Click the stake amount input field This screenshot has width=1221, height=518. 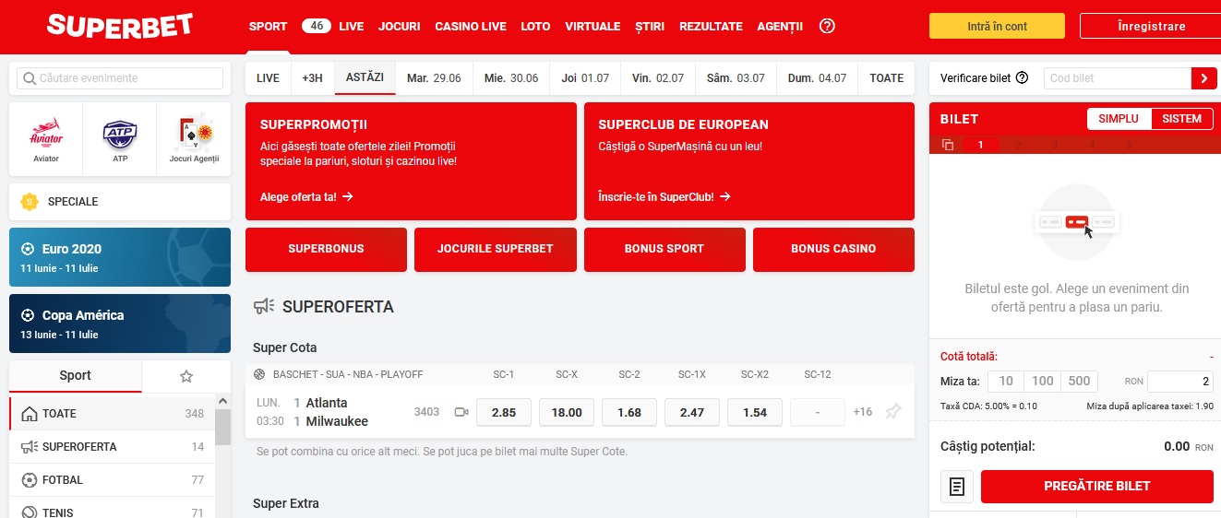click(1180, 381)
